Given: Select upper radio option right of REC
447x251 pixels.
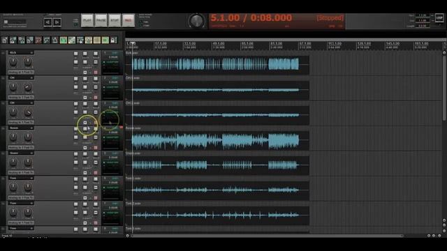Looking at the screenshot, I should click(141, 22).
